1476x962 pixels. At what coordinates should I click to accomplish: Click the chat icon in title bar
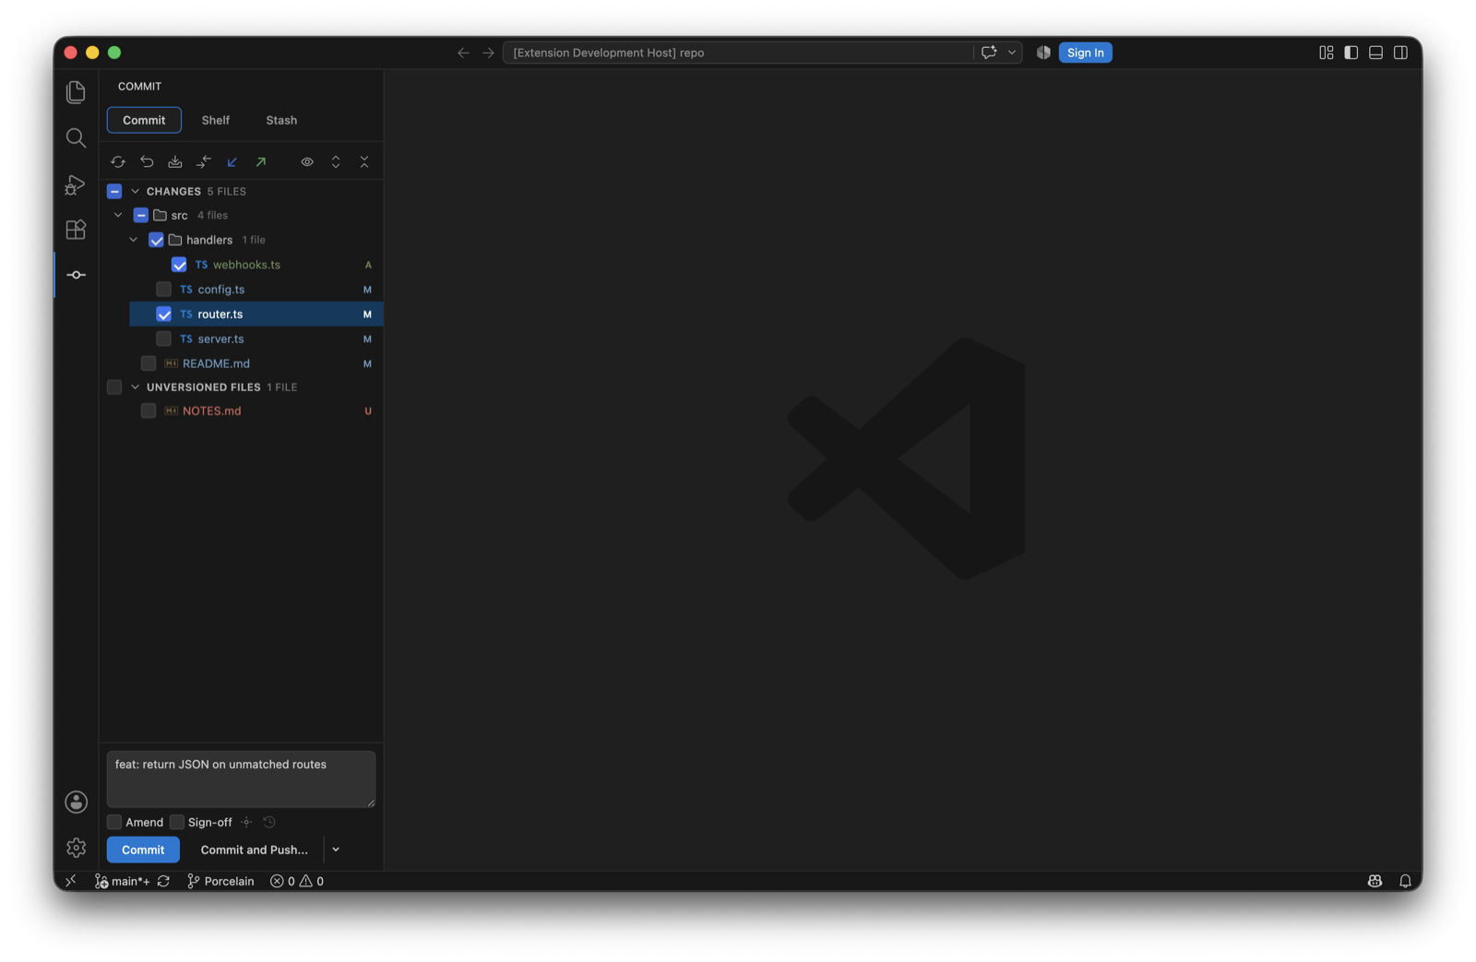(989, 53)
